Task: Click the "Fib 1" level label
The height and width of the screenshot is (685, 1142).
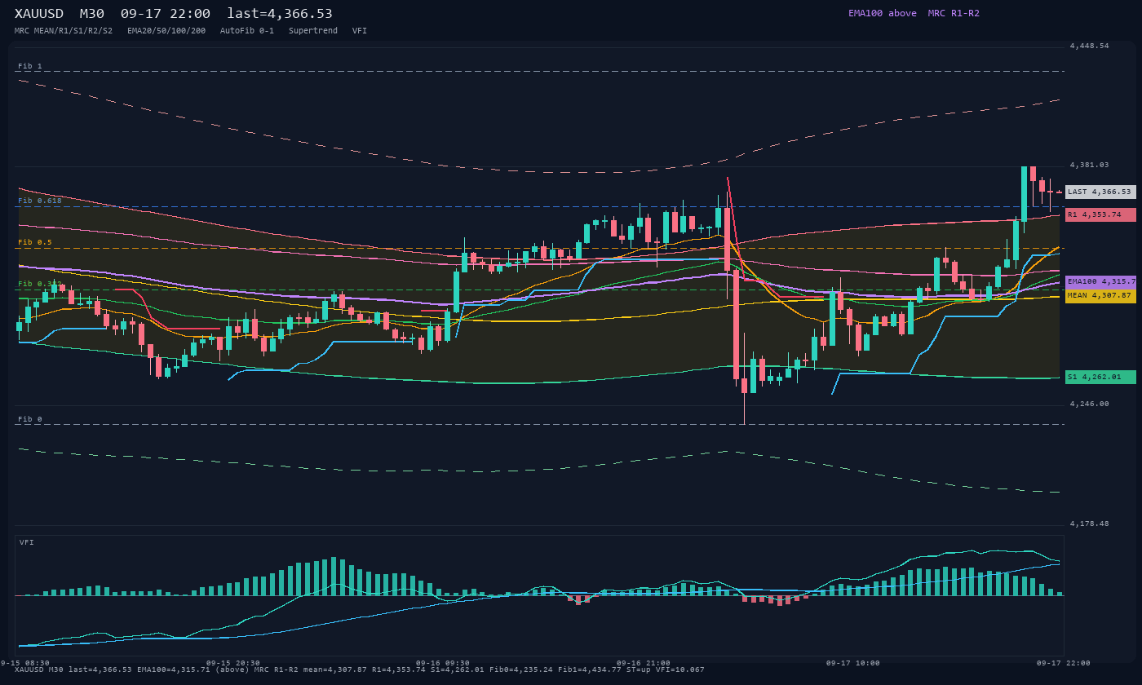Action: click(x=30, y=66)
